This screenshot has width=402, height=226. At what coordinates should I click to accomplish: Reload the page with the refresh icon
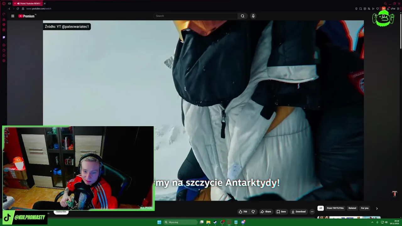[x=18, y=9]
